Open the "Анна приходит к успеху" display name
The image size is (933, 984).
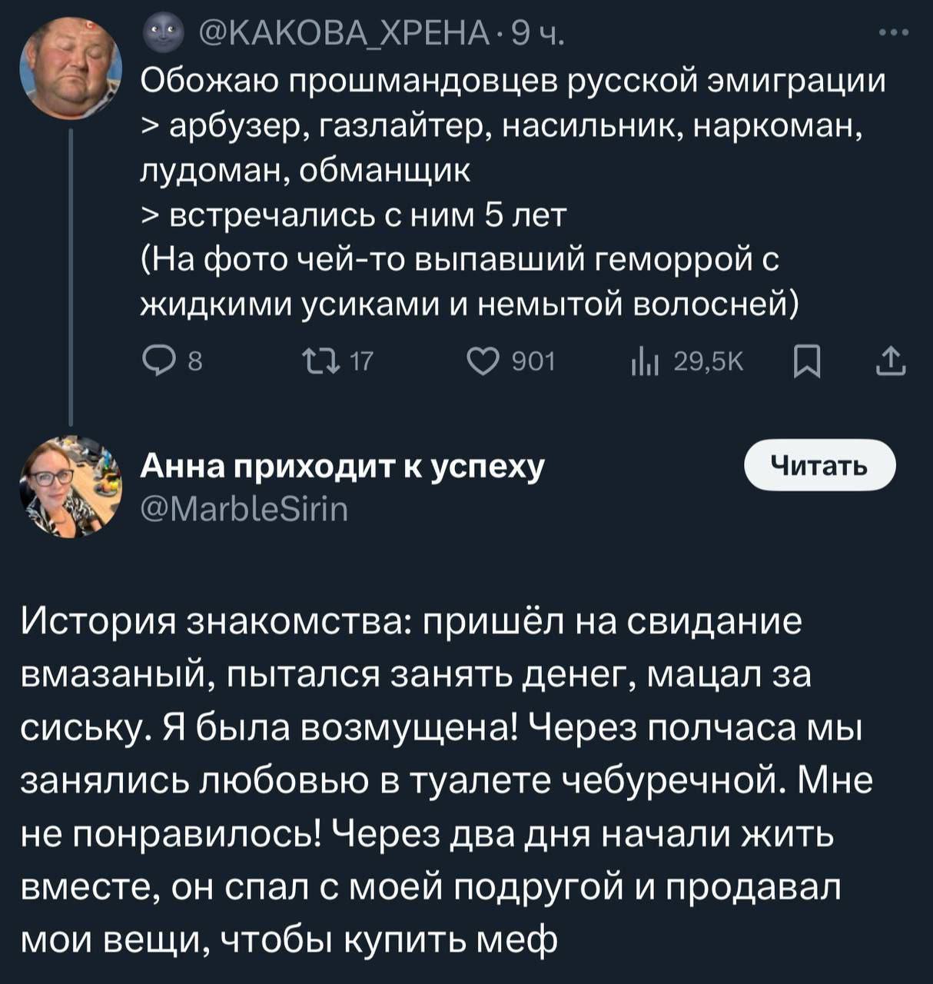(342, 465)
